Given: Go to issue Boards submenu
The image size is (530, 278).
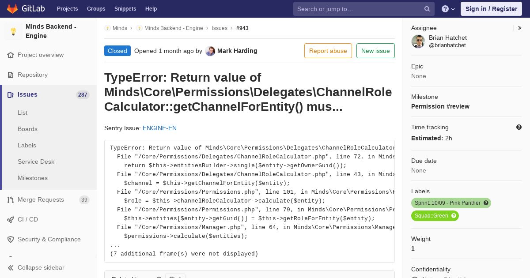Looking at the screenshot, I should 27,129.
